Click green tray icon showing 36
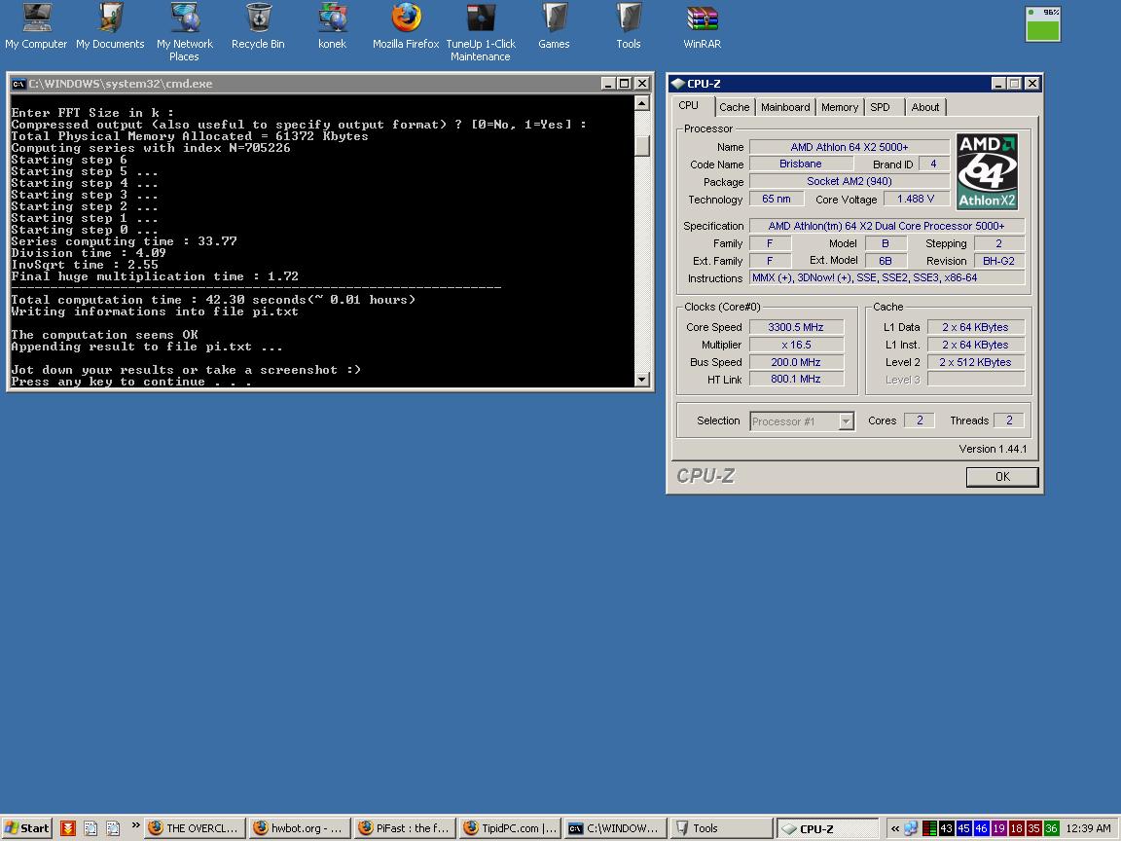This screenshot has width=1121, height=841. 1051,828
